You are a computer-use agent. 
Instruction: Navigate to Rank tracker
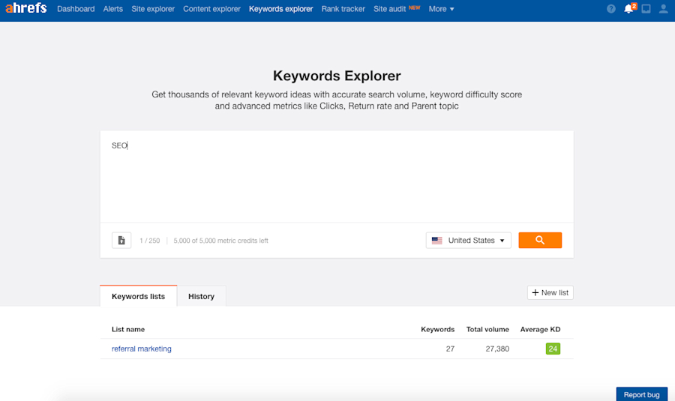343,9
